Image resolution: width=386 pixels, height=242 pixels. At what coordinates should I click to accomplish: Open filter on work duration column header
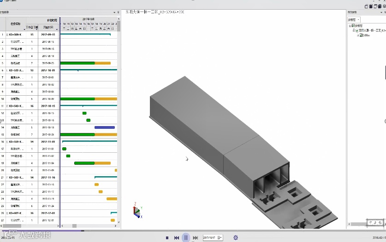[37, 29]
